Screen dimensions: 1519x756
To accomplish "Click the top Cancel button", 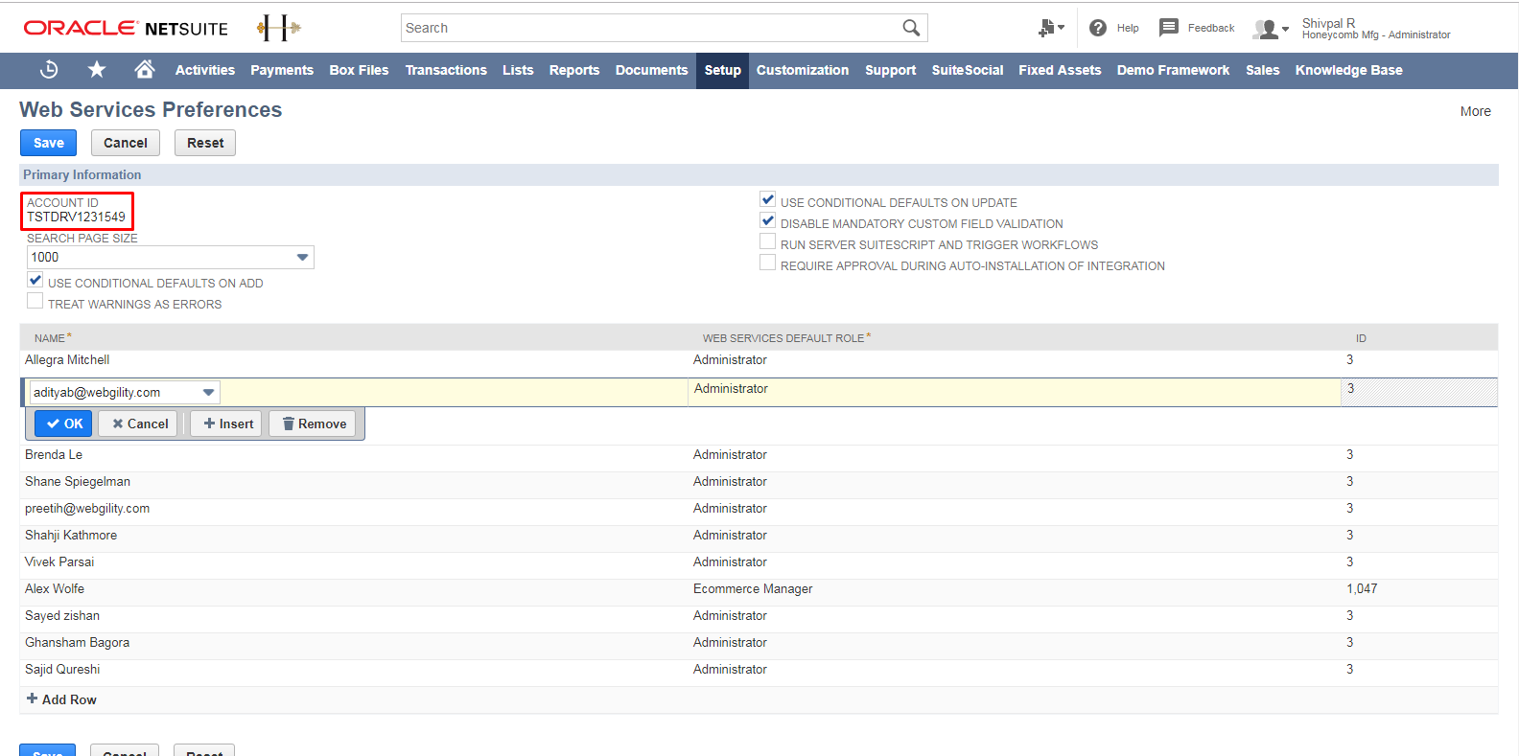I will 126,143.
